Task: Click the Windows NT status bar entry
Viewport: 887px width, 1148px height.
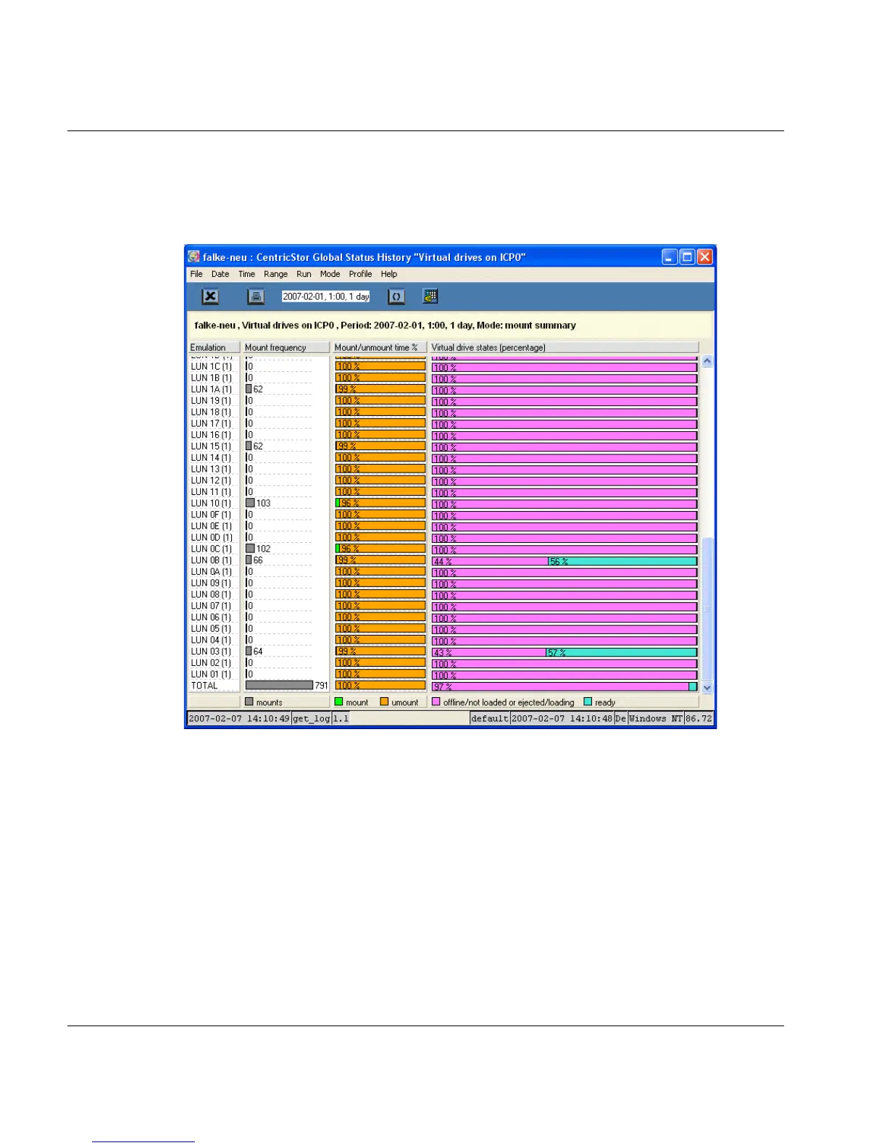Action: point(656,718)
